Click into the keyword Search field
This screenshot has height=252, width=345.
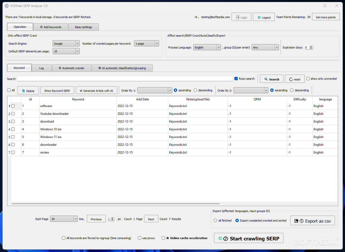125,79
